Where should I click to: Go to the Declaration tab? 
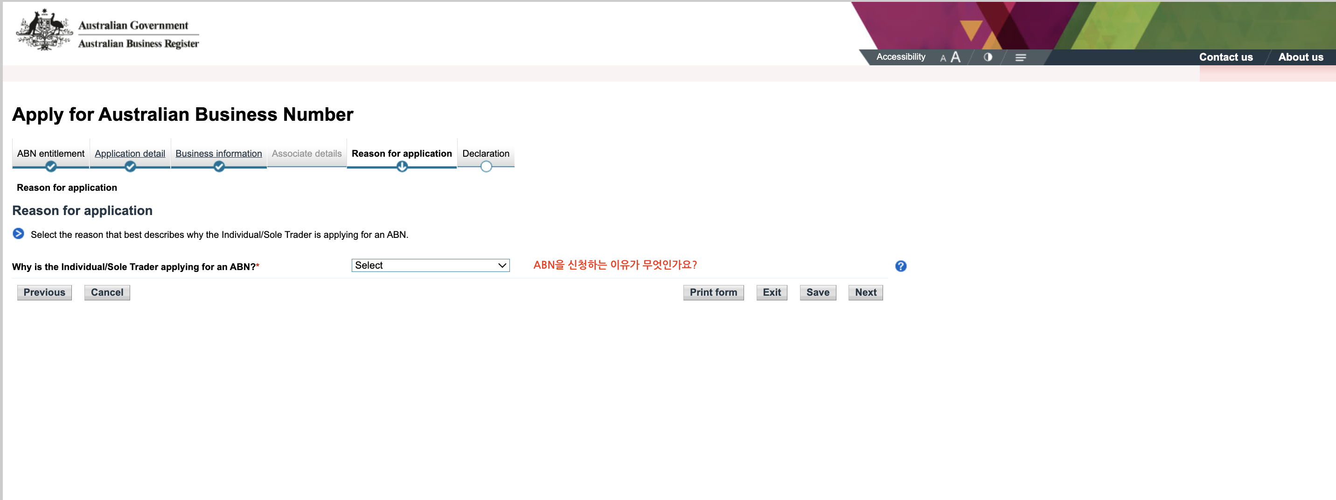486,153
